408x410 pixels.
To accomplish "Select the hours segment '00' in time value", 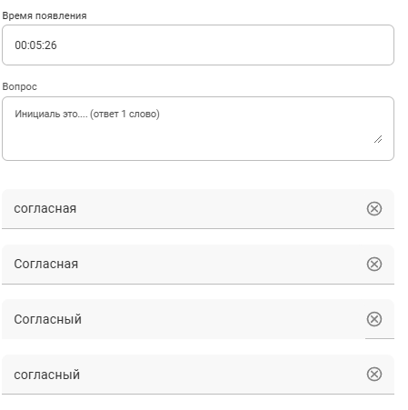I will pos(20,45).
